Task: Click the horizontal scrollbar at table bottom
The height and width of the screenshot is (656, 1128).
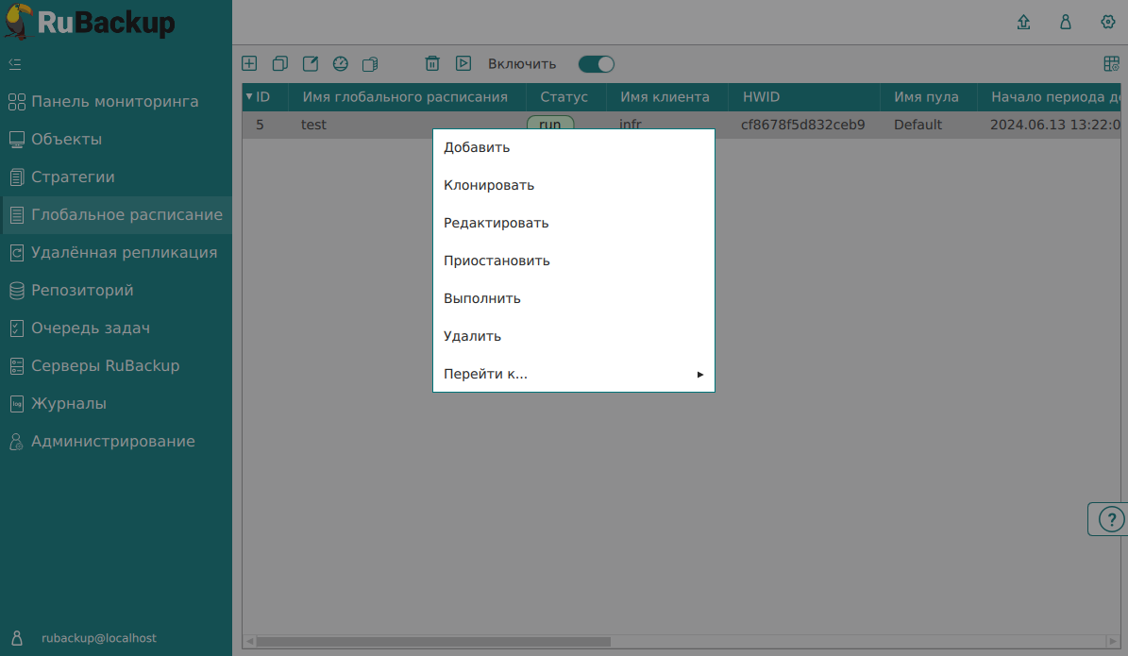Action: [434, 642]
